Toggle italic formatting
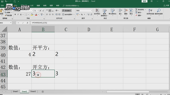Image resolution: width=170 pixels, height=95 pixels. (18, 14)
